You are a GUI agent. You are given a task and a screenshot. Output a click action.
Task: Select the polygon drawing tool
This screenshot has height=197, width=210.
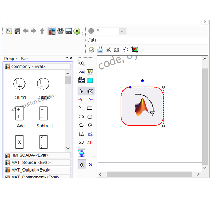[x=82, y=134]
